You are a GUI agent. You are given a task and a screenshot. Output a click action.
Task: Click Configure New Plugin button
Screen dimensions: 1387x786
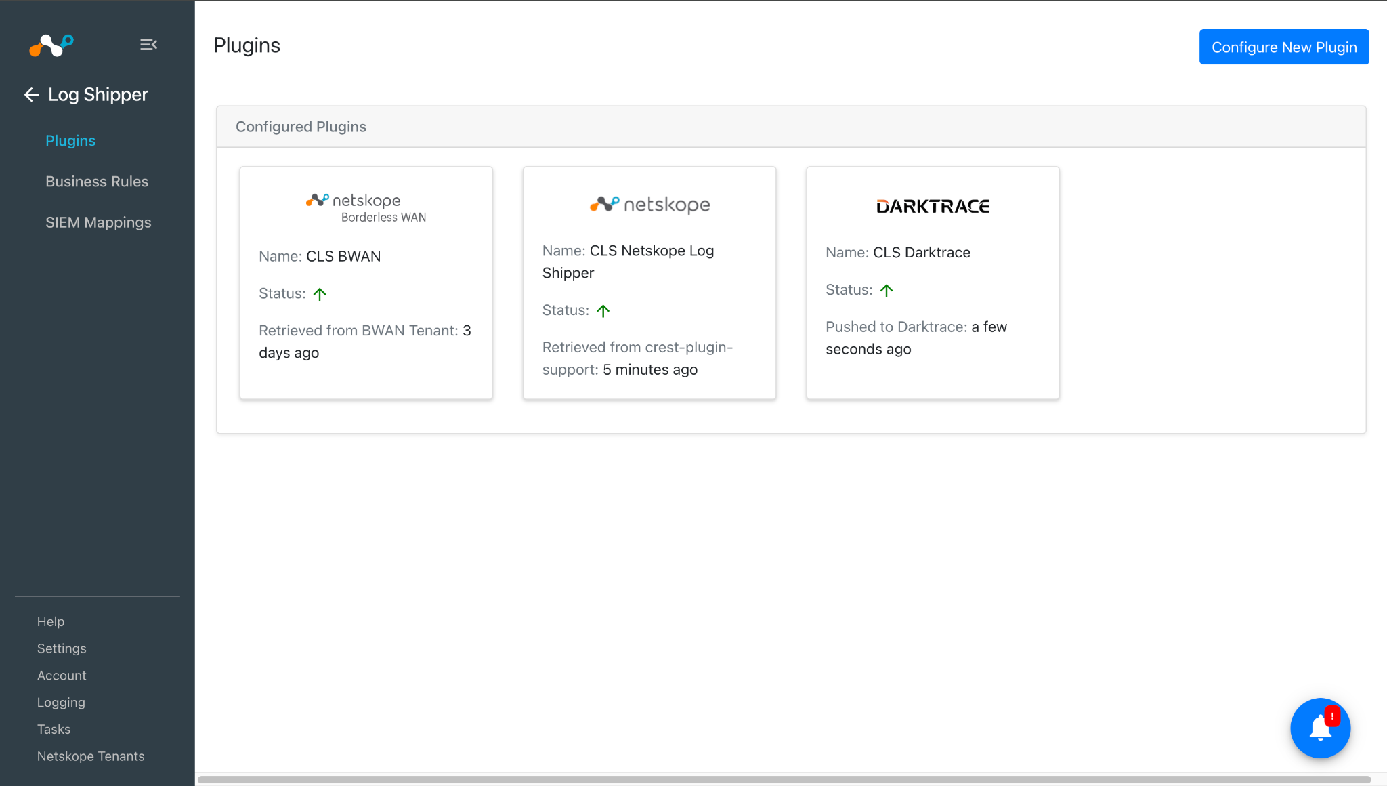point(1284,47)
